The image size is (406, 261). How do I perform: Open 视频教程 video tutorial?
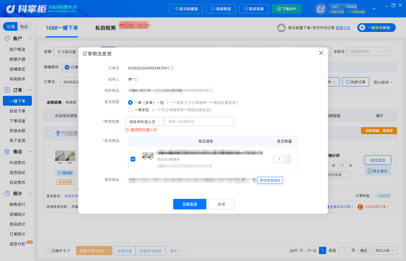(x=221, y=9)
